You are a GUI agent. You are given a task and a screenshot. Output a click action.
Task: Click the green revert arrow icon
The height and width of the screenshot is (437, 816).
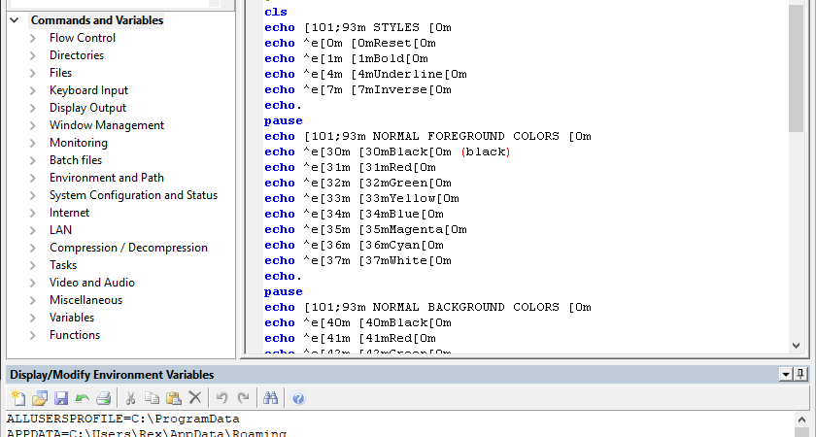click(83, 398)
